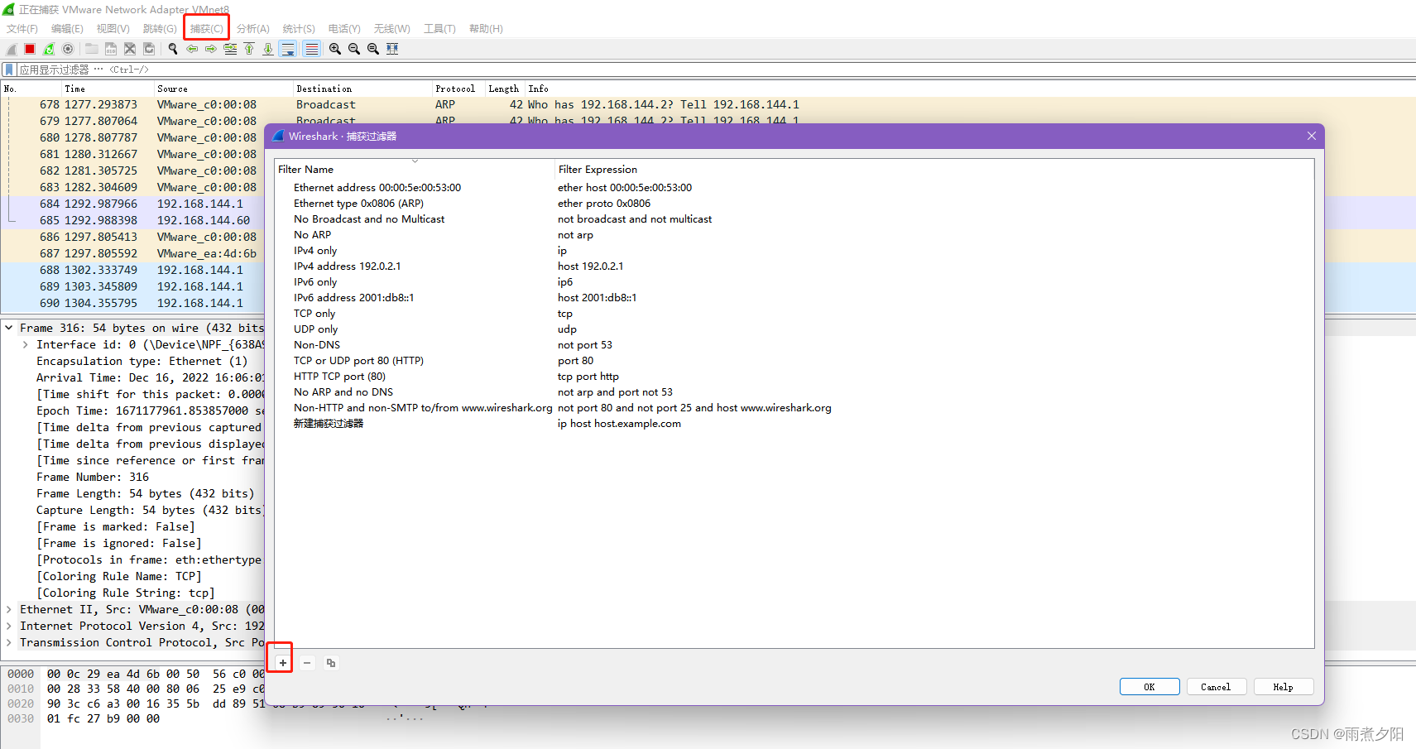
Task: Toggle packet list colorize icon
Action: [x=311, y=49]
